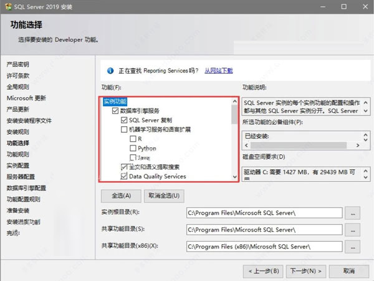Close the SQL Server 2019 安装 window
Image resolution: width=374 pixels, height=281 pixels.
365,7
